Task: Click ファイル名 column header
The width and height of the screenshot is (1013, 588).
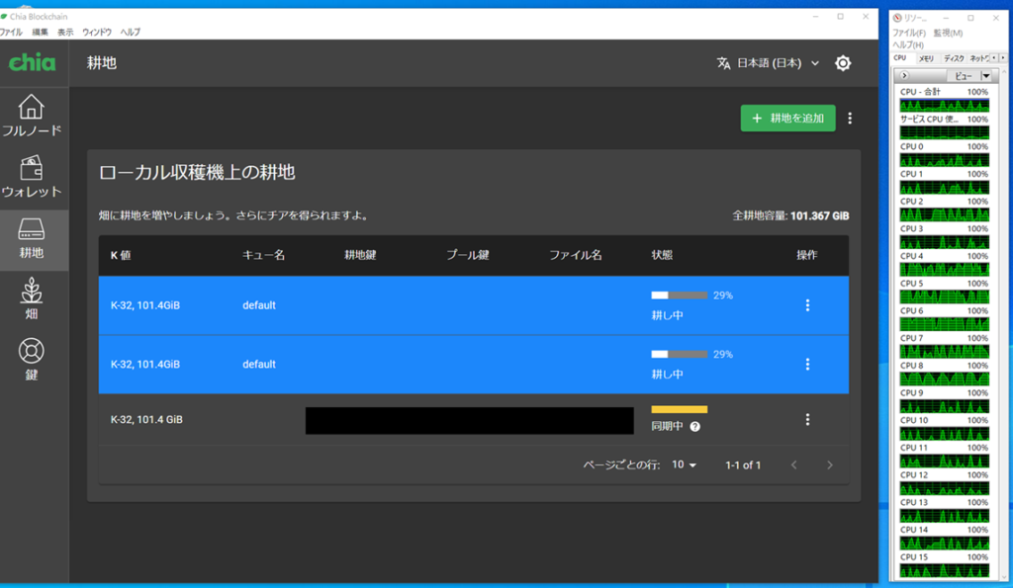Action: [575, 255]
